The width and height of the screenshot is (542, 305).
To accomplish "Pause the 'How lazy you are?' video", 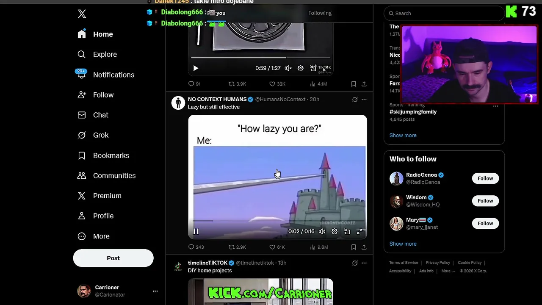I will click(x=196, y=231).
